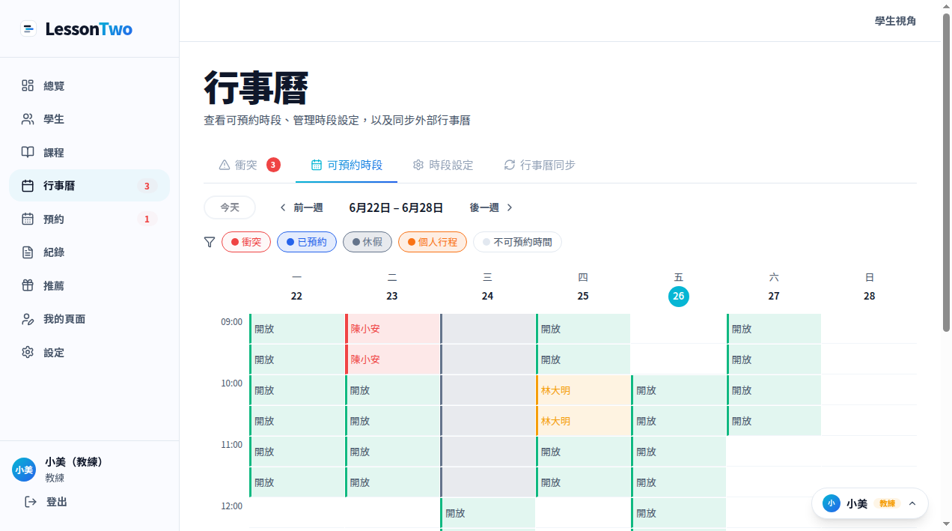Switch to the 行事曆同步 tab
The height and width of the screenshot is (531, 952).
[x=540, y=165]
